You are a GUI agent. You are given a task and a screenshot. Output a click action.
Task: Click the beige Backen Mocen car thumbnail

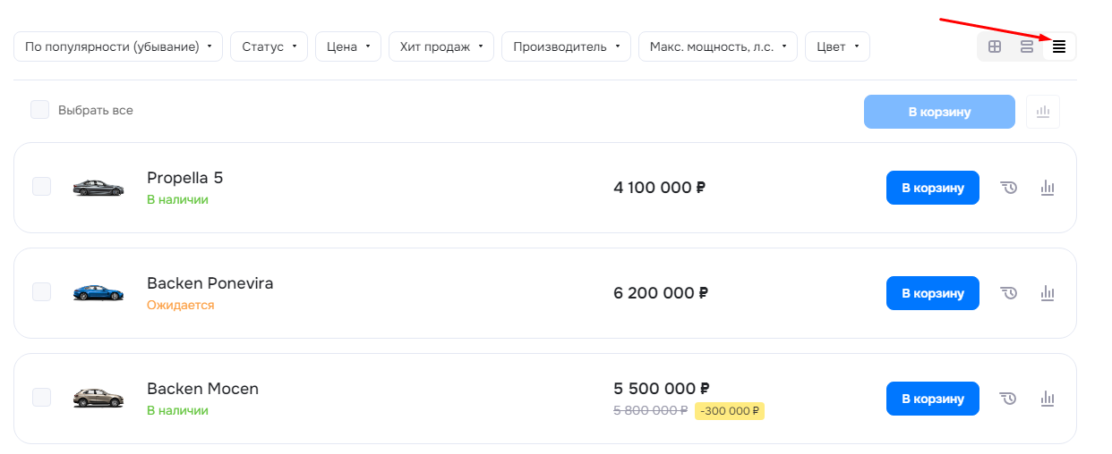[98, 399]
